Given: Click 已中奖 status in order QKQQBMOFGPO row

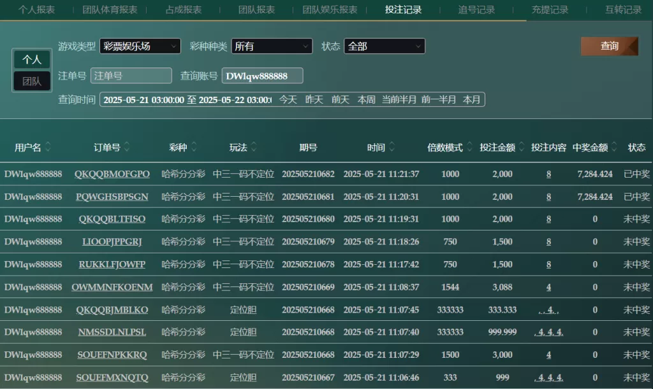Looking at the screenshot, I should coord(636,174).
